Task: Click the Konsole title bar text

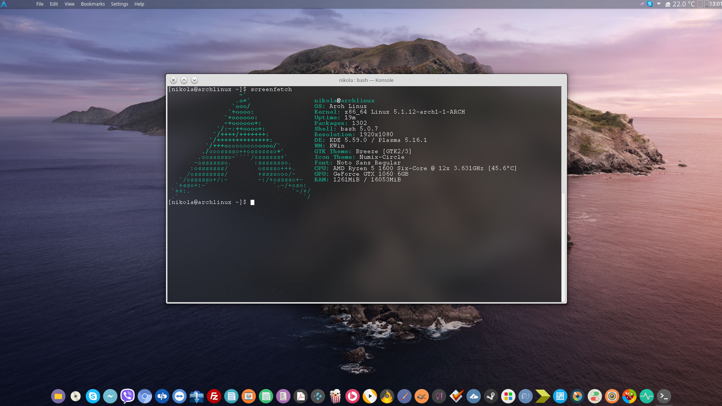Action: pos(366,80)
